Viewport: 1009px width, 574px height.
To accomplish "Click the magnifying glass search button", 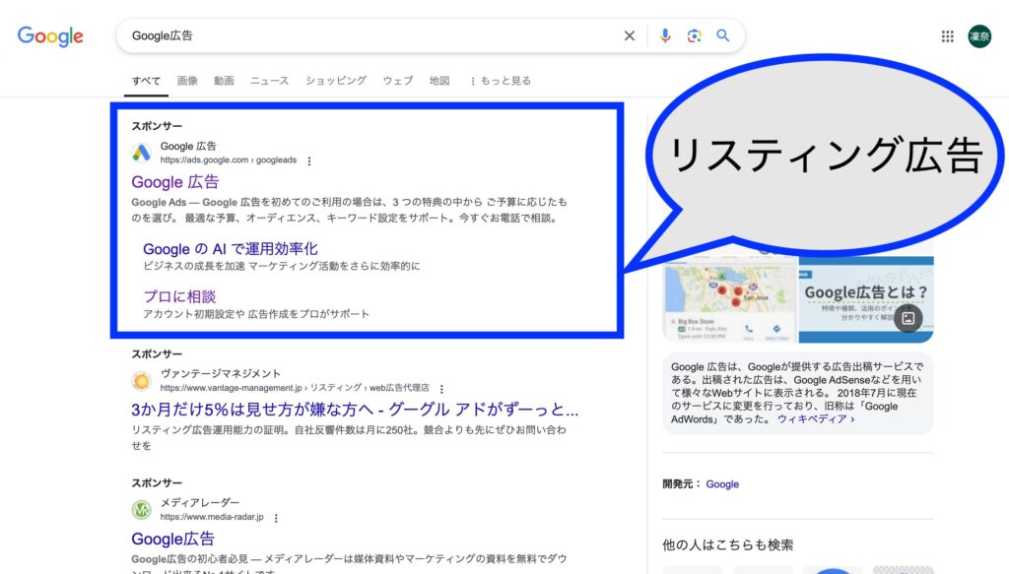I will pos(722,36).
